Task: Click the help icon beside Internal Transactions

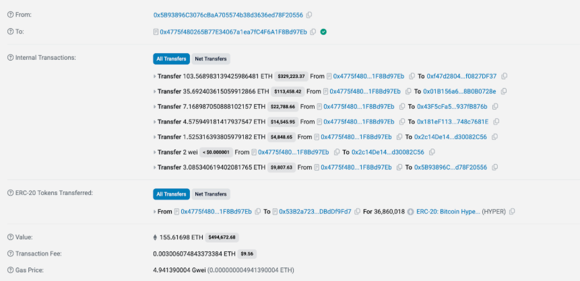Action: [x=10, y=58]
